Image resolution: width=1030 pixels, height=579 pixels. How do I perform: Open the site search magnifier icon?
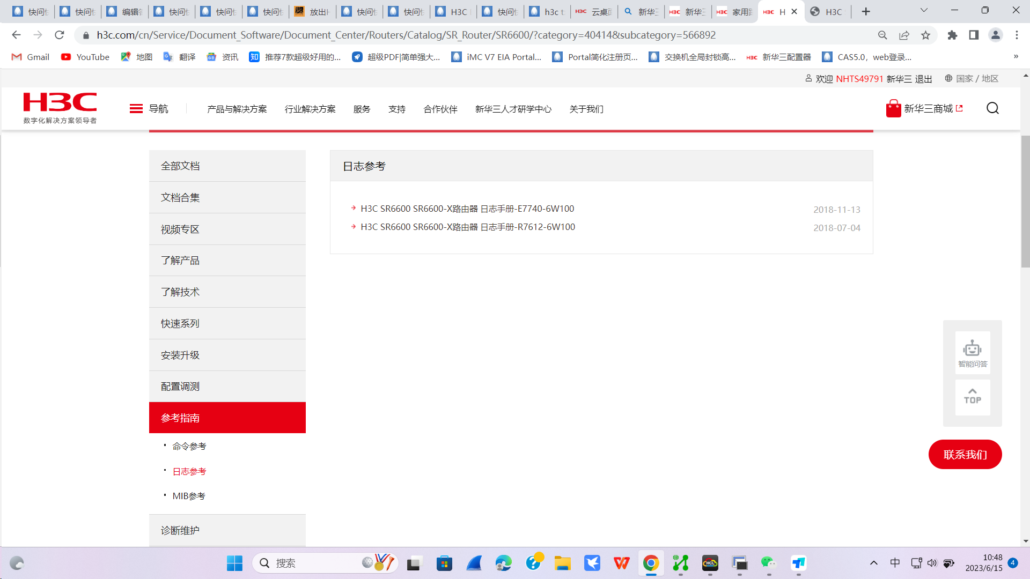click(x=992, y=109)
